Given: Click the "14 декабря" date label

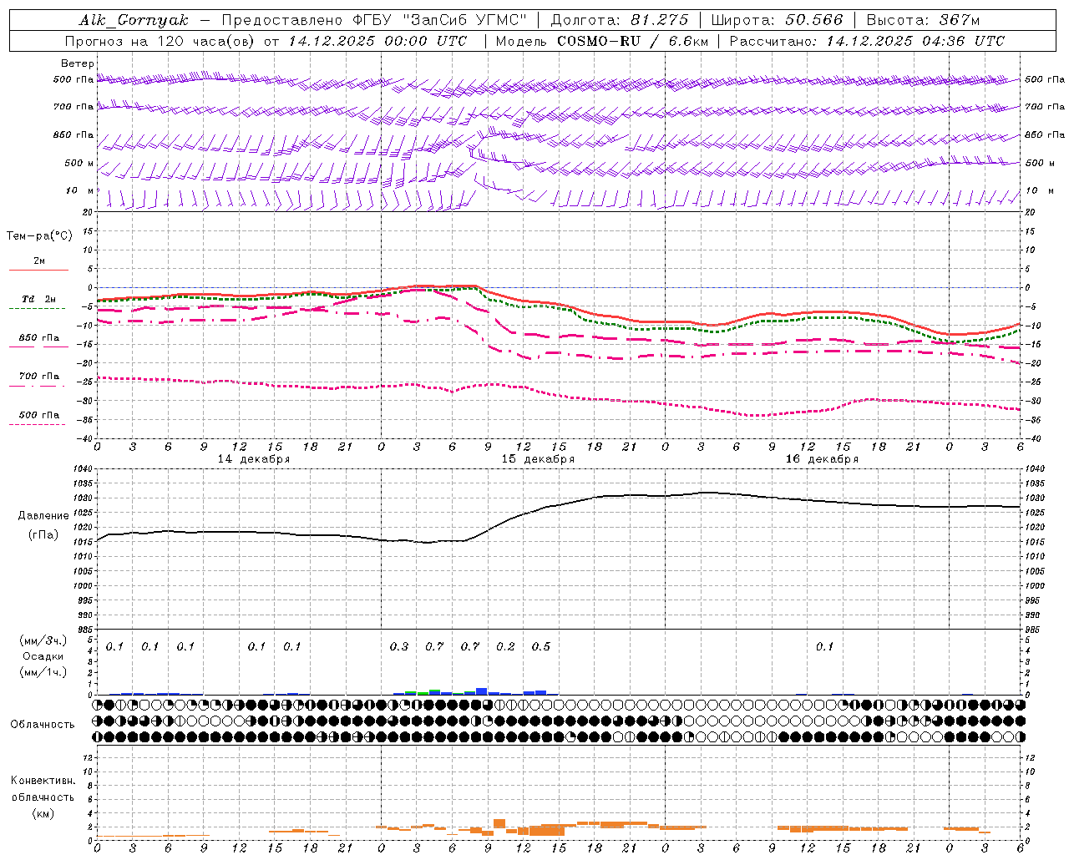Looking at the screenshot, I should pyautogui.click(x=254, y=459).
